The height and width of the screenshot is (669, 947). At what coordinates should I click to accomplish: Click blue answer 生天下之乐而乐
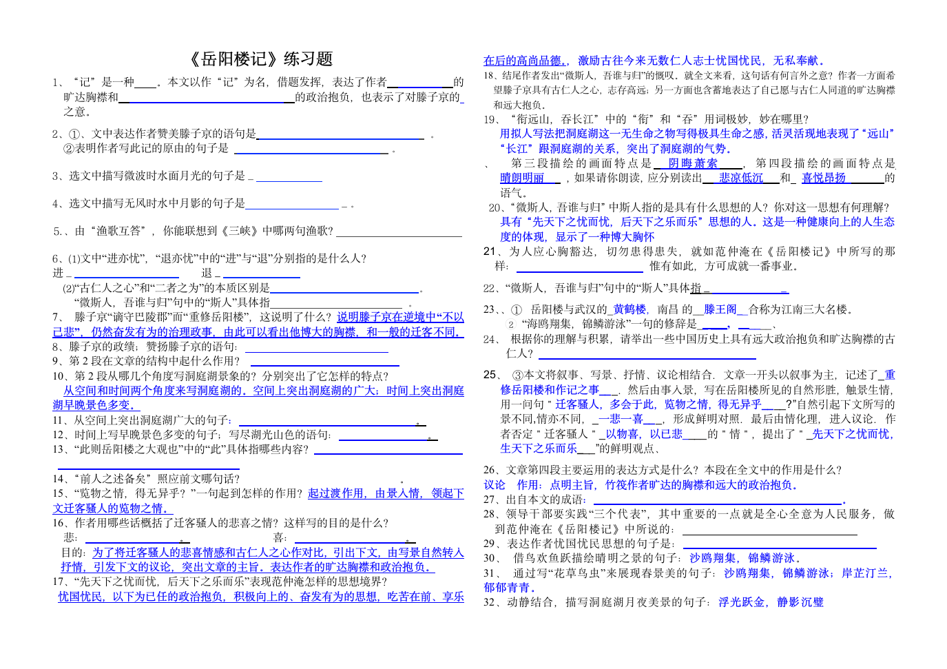(x=539, y=449)
